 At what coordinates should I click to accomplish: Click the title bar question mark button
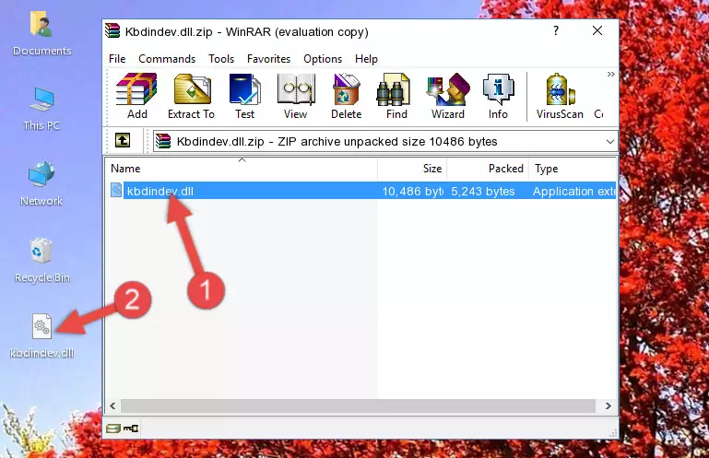coord(556,30)
